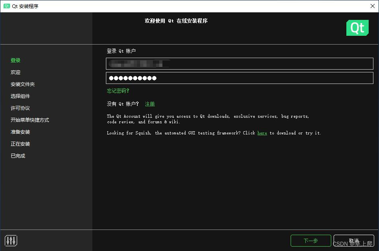This screenshot has height=251, width=379.
Task: Click the Qt icon in the title bar
Action: [6, 6]
